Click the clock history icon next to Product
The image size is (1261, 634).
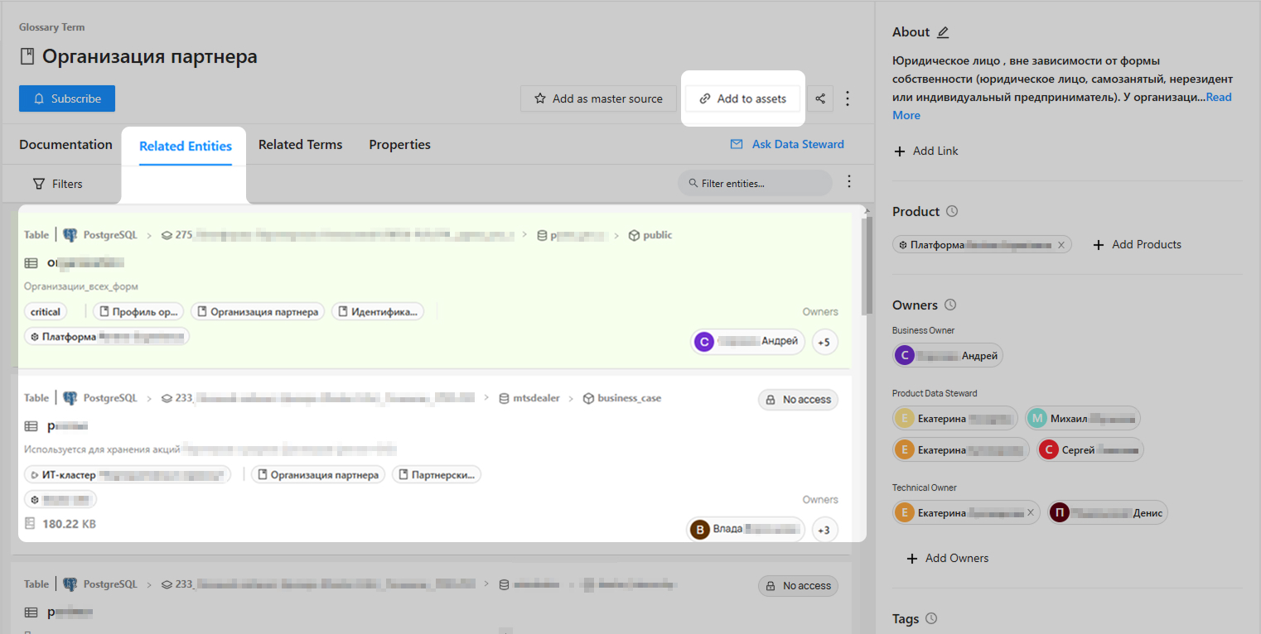(952, 212)
